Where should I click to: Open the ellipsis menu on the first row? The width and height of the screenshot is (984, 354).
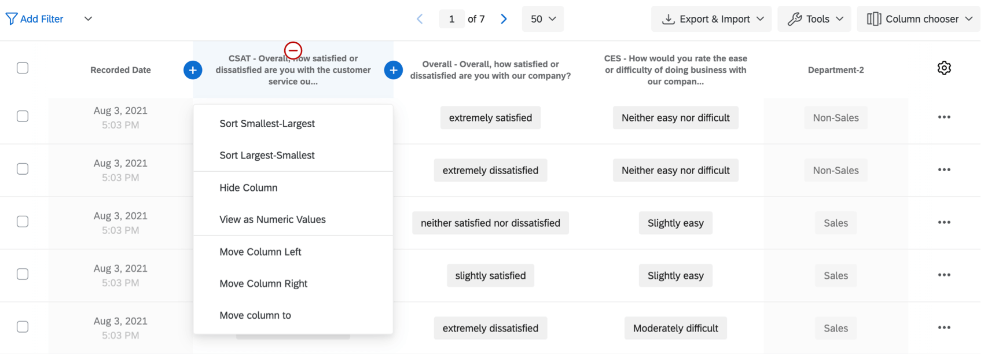(x=944, y=117)
